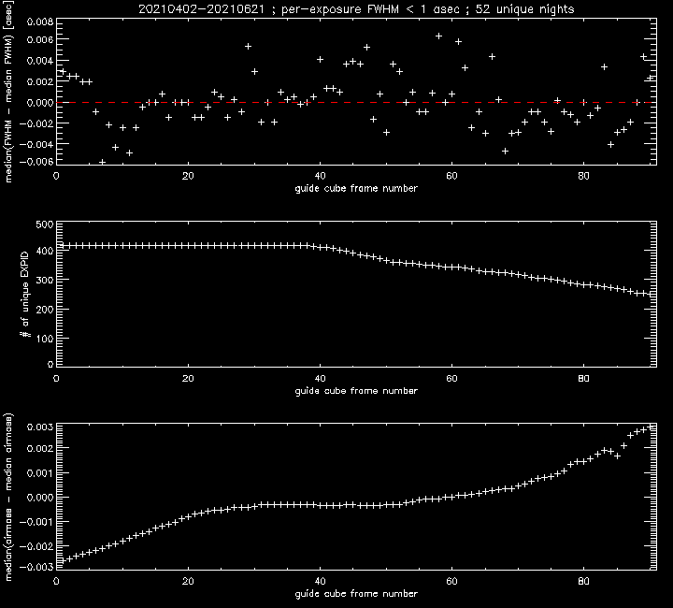Click the '400' y-tick label in the EXPID plot
This screenshot has height=608, width=673.
[x=45, y=251]
